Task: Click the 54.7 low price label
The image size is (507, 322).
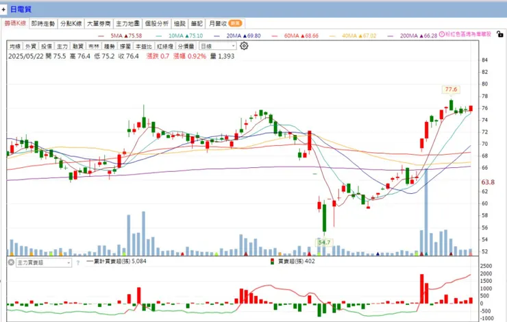Action: [x=324, y=243]
